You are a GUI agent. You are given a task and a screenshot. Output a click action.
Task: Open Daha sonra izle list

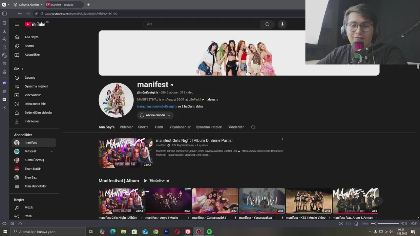click(34, 104)
